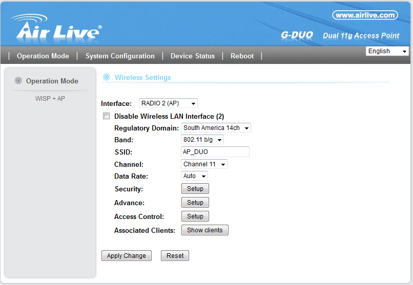
Task: Open Access Control Setup
Action: (195, 216)
